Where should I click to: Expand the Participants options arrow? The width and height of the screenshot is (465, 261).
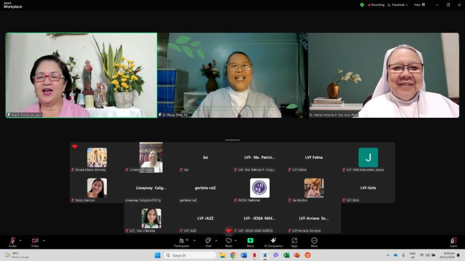(x=194, y=240)
